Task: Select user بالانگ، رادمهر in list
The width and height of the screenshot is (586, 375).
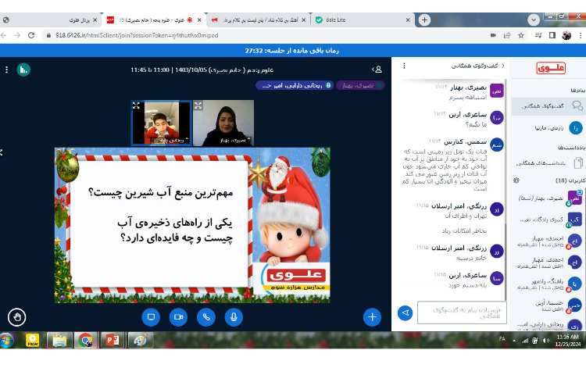Action: [x=548, y=284]
